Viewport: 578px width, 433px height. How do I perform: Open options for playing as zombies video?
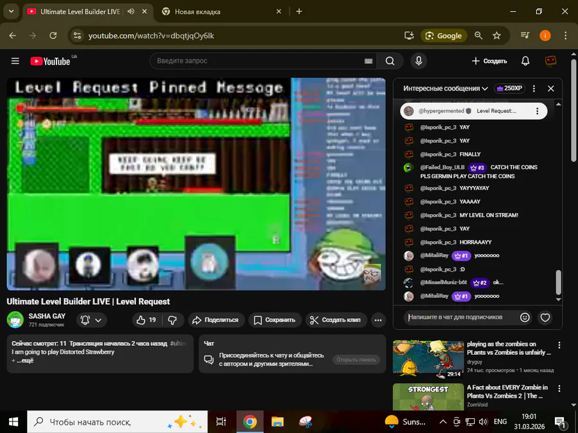[559, 345]
